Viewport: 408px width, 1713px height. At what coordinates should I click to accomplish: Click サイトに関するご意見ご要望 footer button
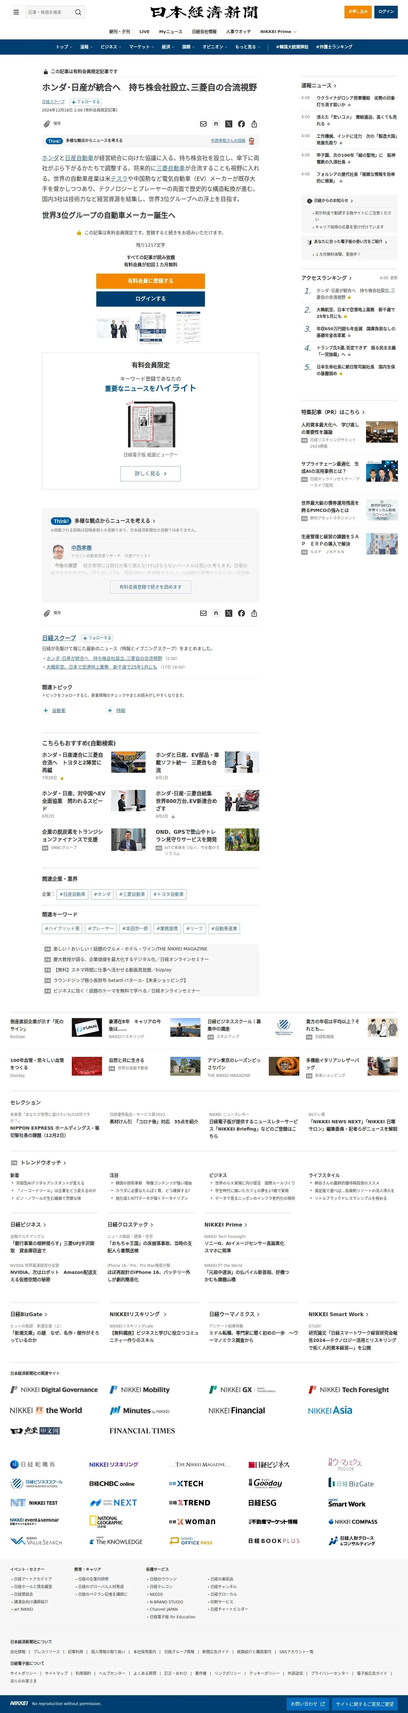[365, 1704]
